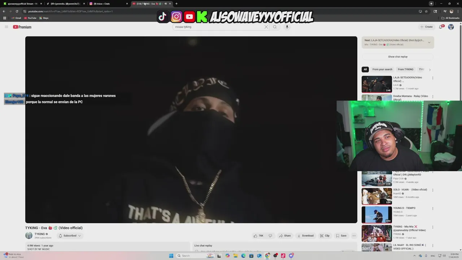This screenshot has width=462, height=260.
Task: Focus the YouTube search field
Action: [218, 27]
